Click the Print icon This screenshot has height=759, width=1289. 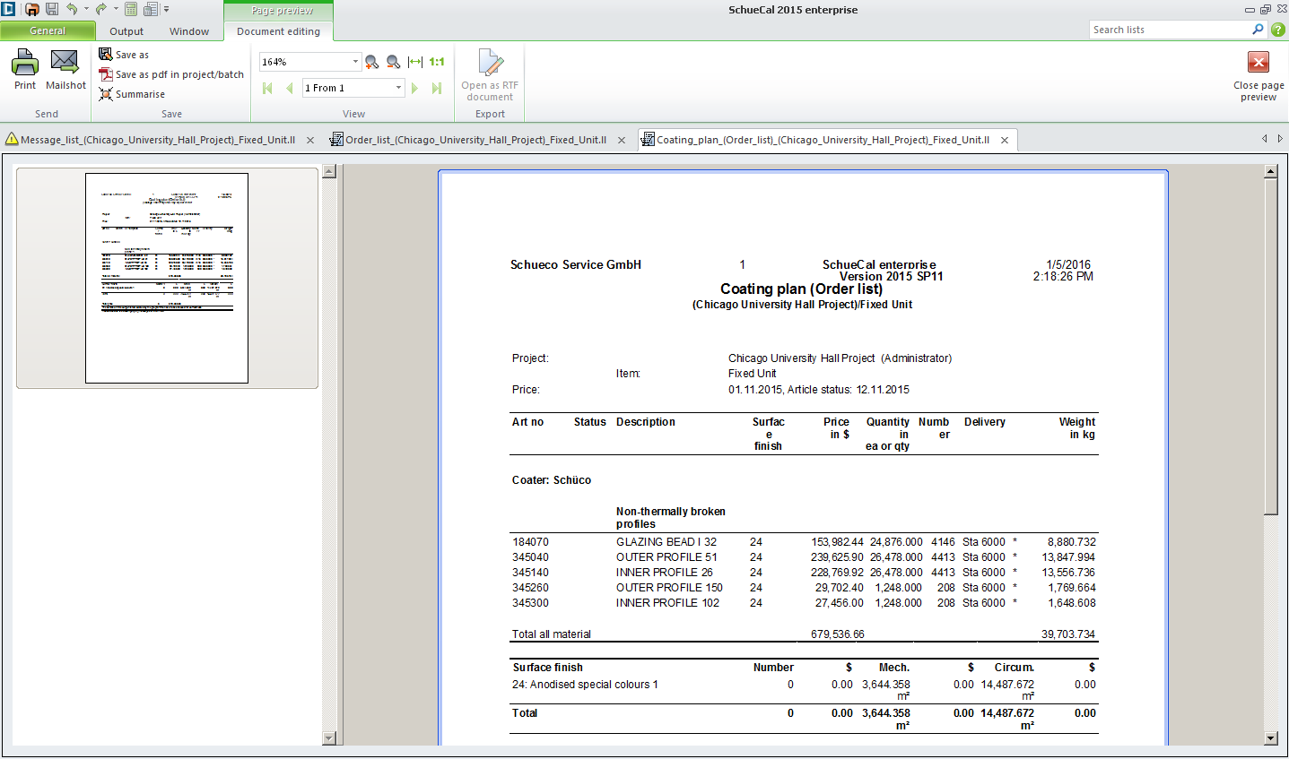[x=25, y=69]
